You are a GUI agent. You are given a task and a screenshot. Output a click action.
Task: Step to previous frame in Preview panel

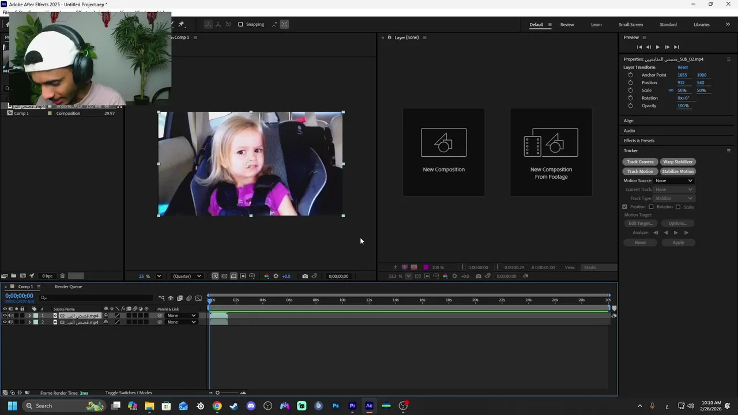click(648, 47)
